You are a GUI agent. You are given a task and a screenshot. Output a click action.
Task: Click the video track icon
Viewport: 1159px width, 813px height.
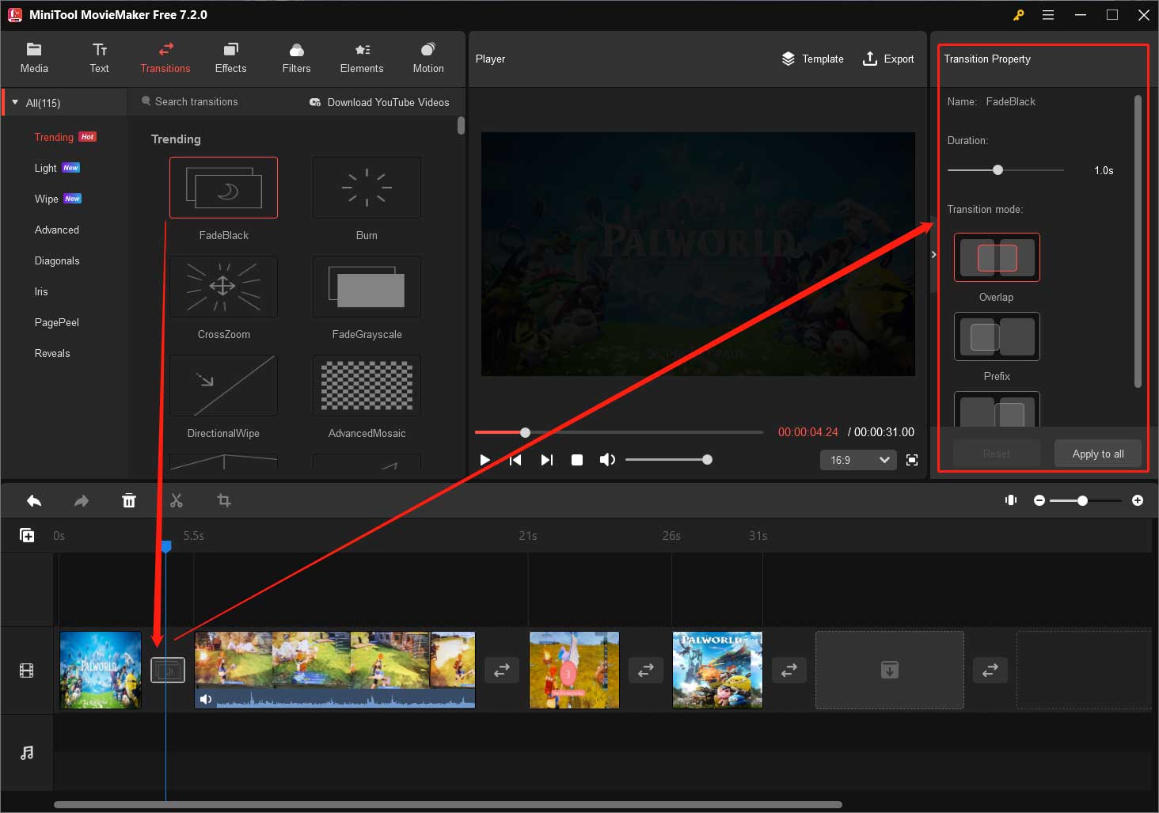coord(27,671)
